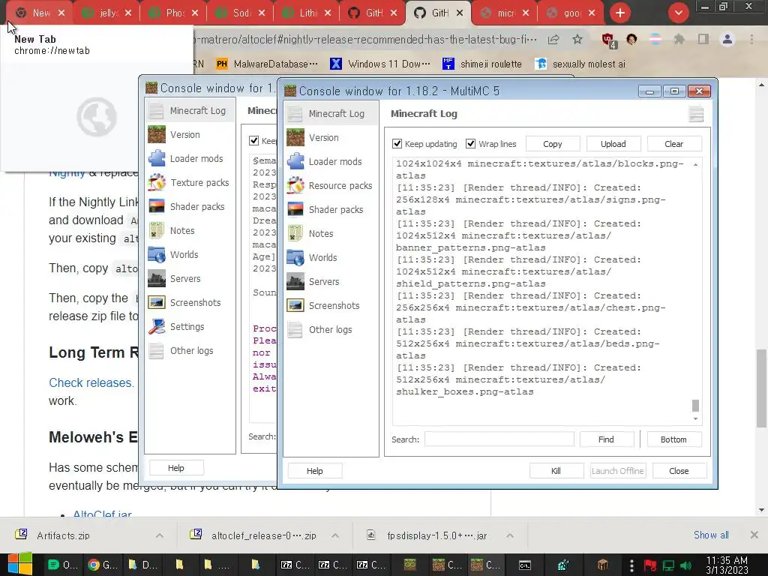The image size is (768, 576).
Task: Open Command Prompt from the taskbar
Action: point(524,565)
